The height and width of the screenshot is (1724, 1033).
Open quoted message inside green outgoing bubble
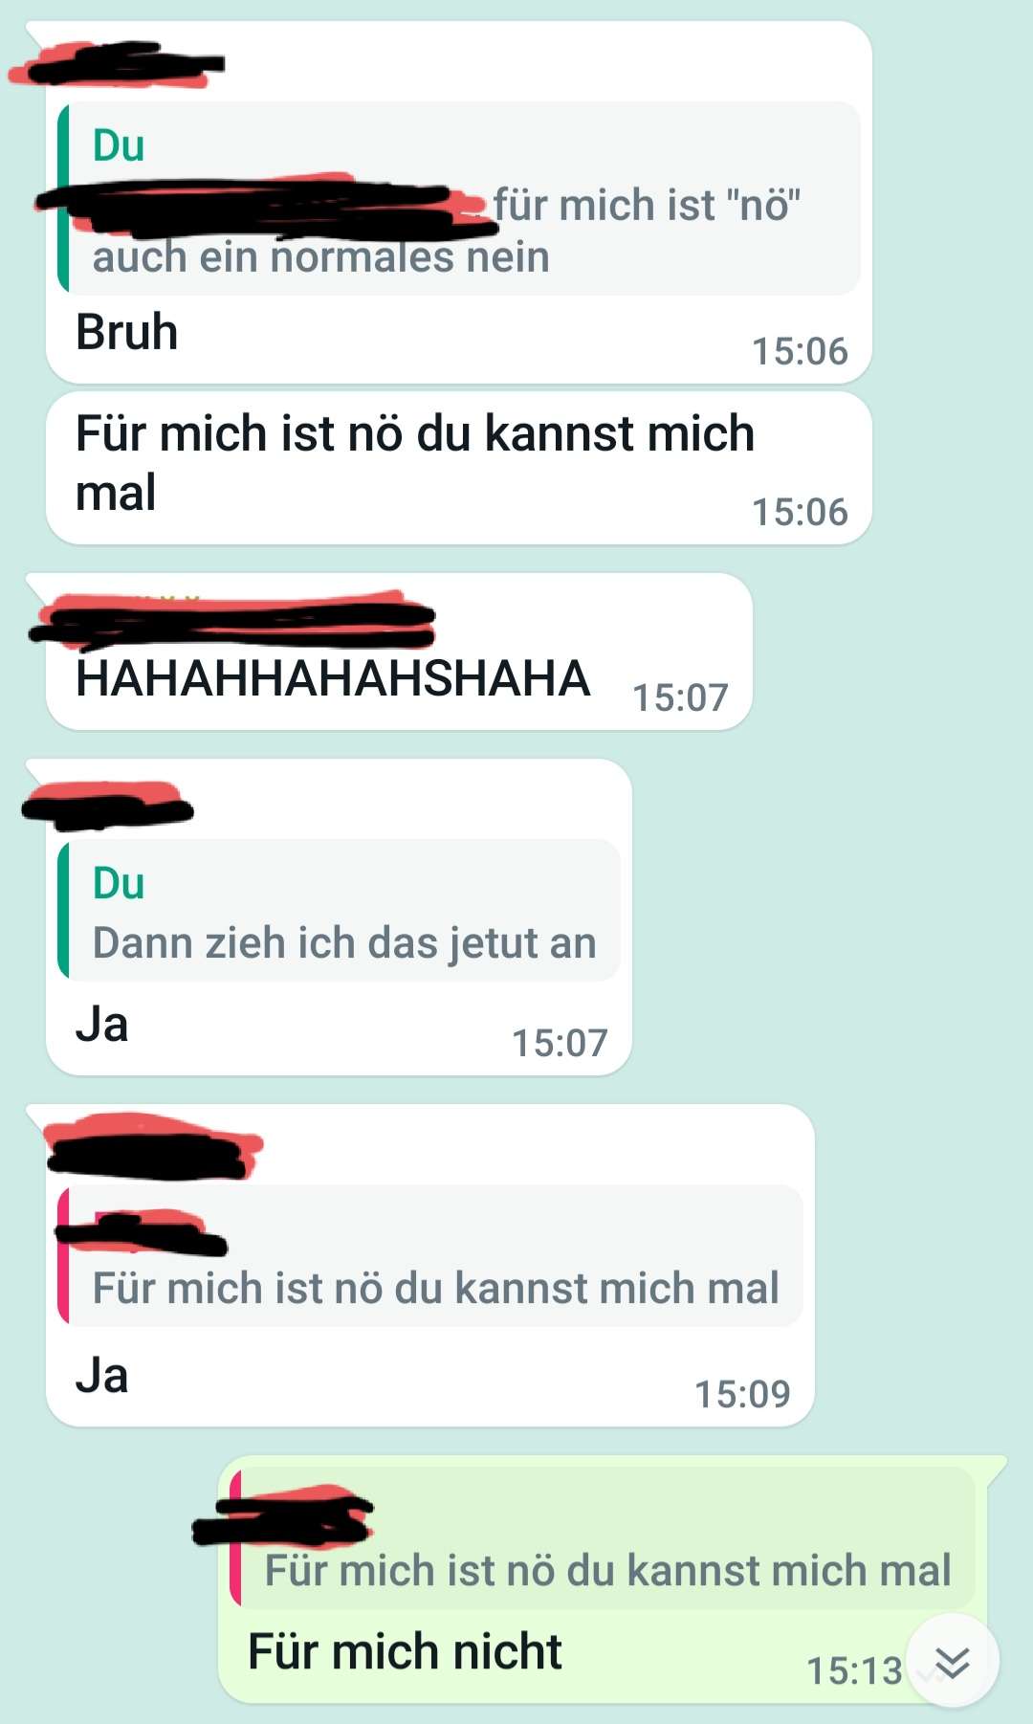603,1537
